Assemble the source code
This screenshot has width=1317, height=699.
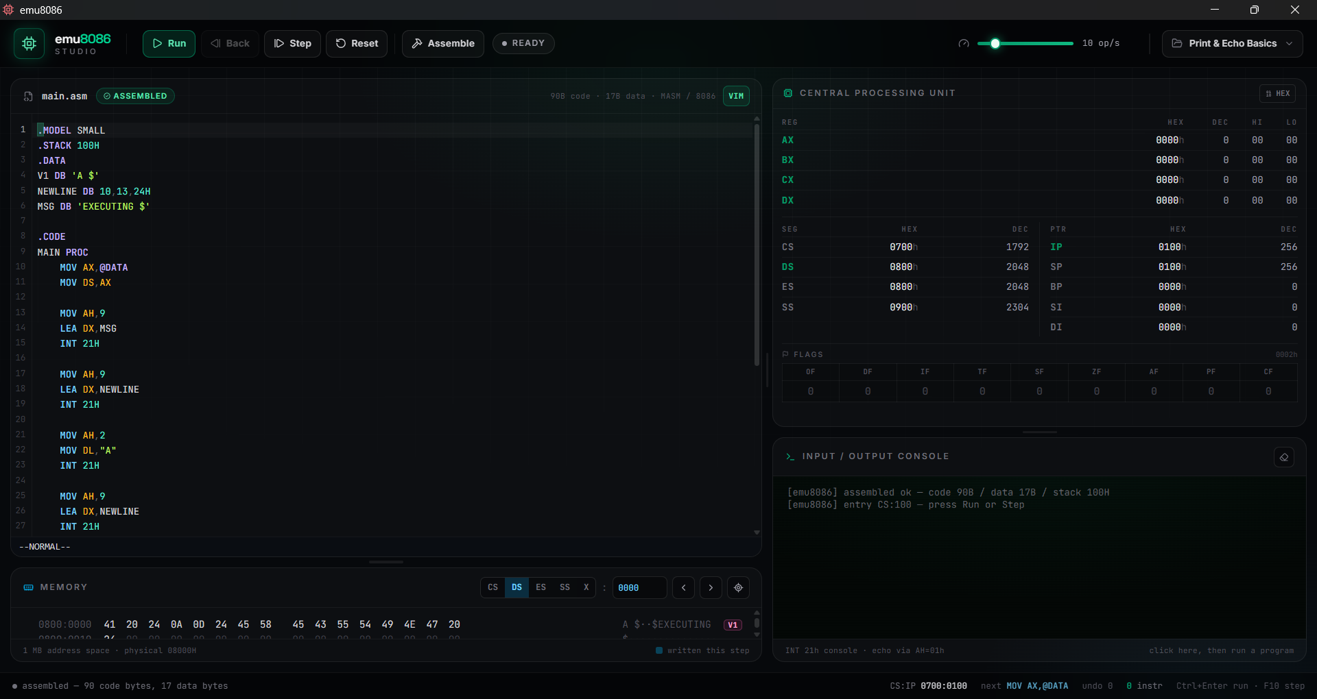pos(443,43)
